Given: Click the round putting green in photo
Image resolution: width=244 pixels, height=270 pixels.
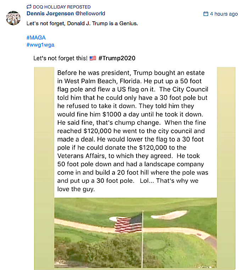Looking at the screenshot, I should click(x=155, y=244).
